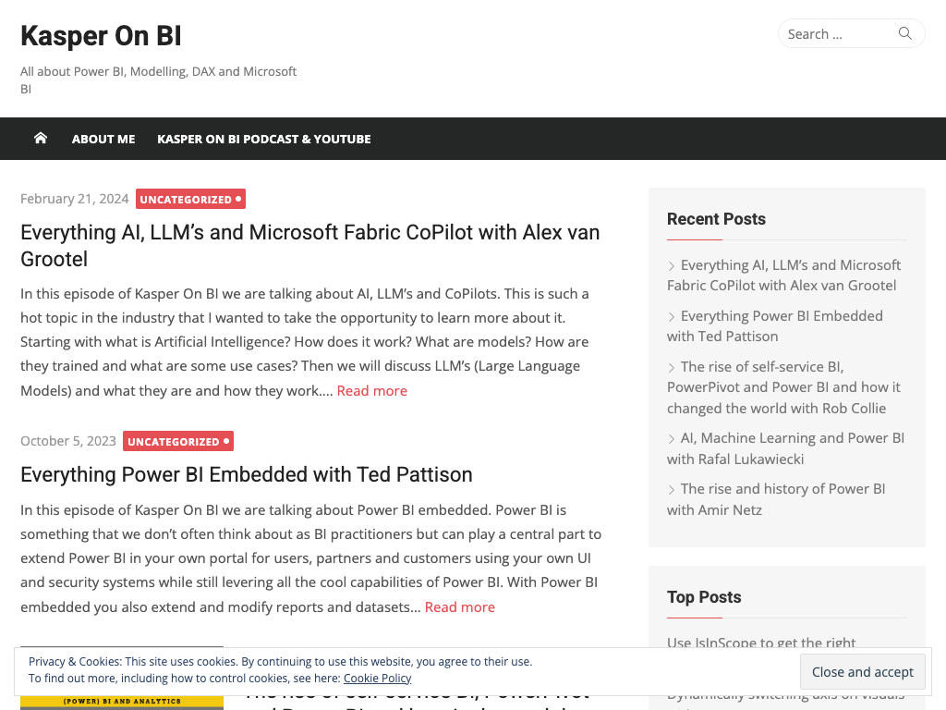Click Read more on the AI and LLM post
Viewport: 946px width, 710px height.
coord(371,390)
